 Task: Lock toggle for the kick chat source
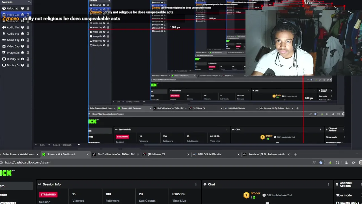click(28, 8)
